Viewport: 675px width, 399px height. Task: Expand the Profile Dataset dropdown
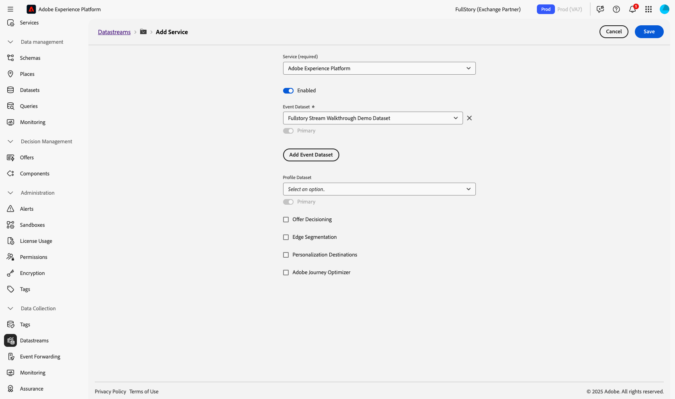379,189
